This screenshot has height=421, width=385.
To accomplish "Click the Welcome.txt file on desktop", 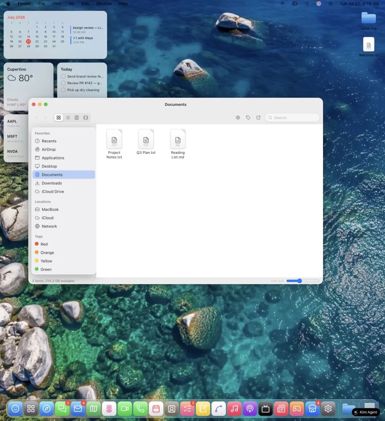I will pos(369,47).
